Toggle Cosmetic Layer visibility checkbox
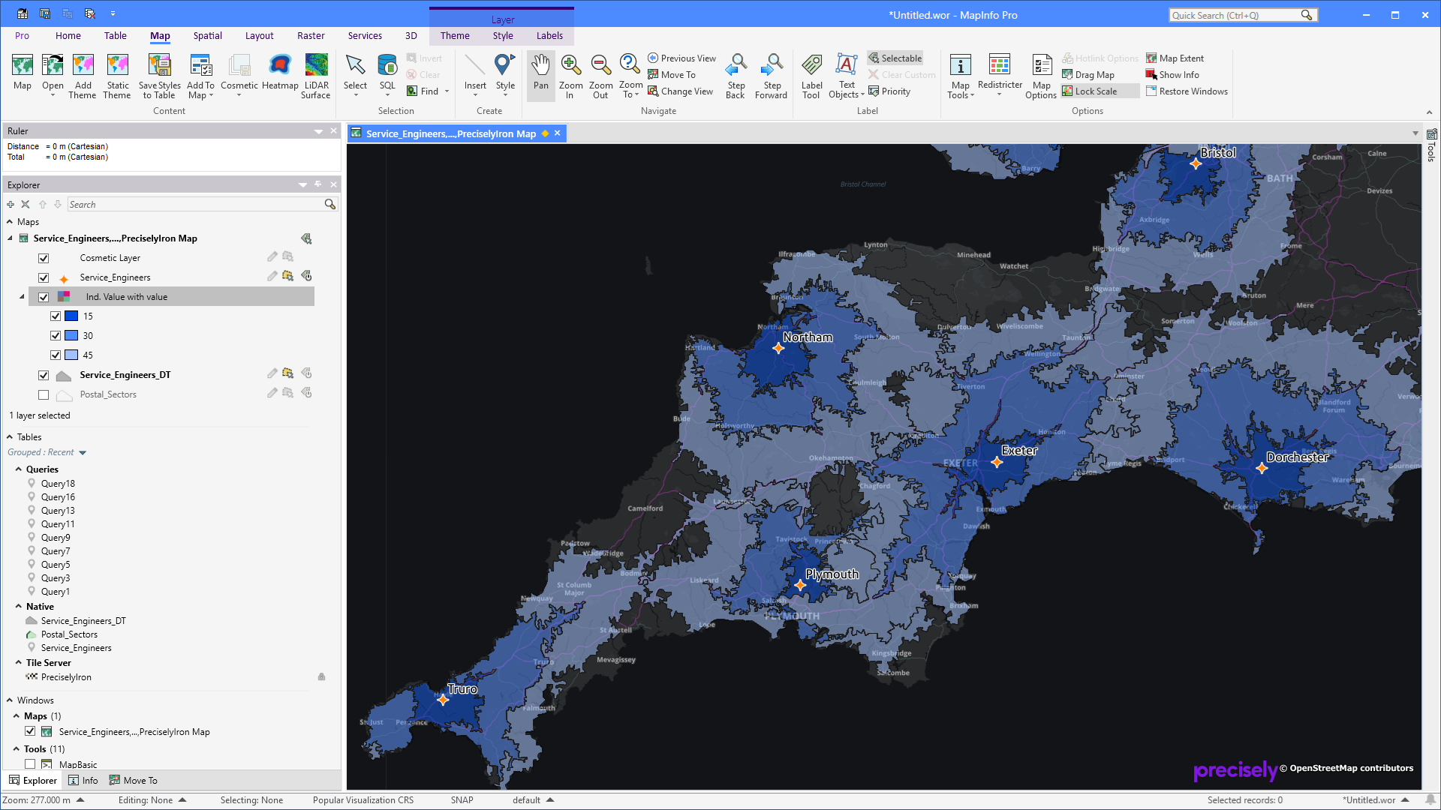The height and width of the screenshot is (810, 1441). coord(44,258)
